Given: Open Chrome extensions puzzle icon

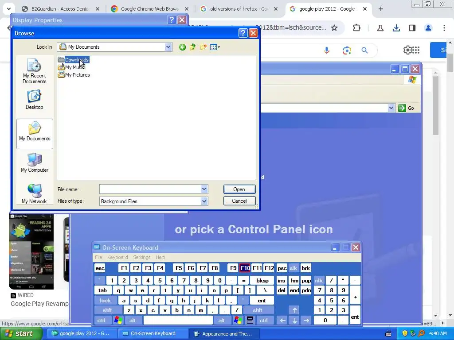Looking at the screenshot, I should tap(357, 28).
